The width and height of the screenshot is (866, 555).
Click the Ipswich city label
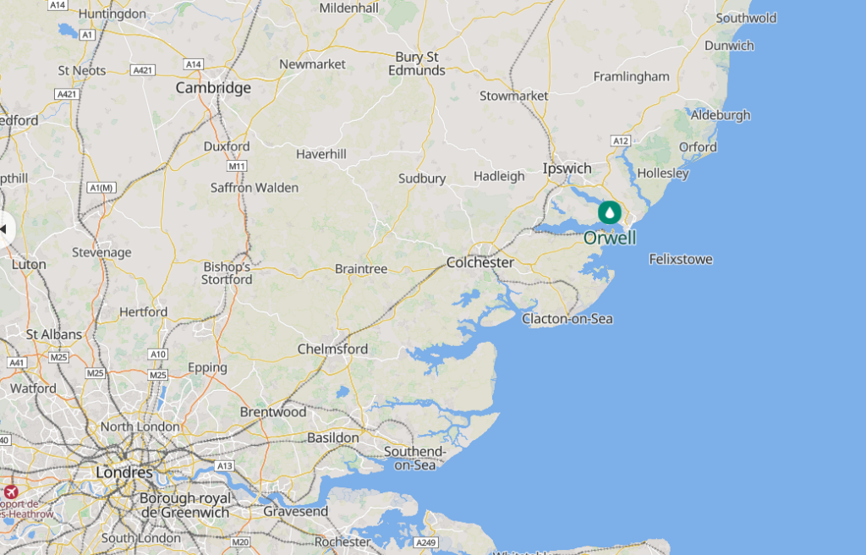[567, 168]
